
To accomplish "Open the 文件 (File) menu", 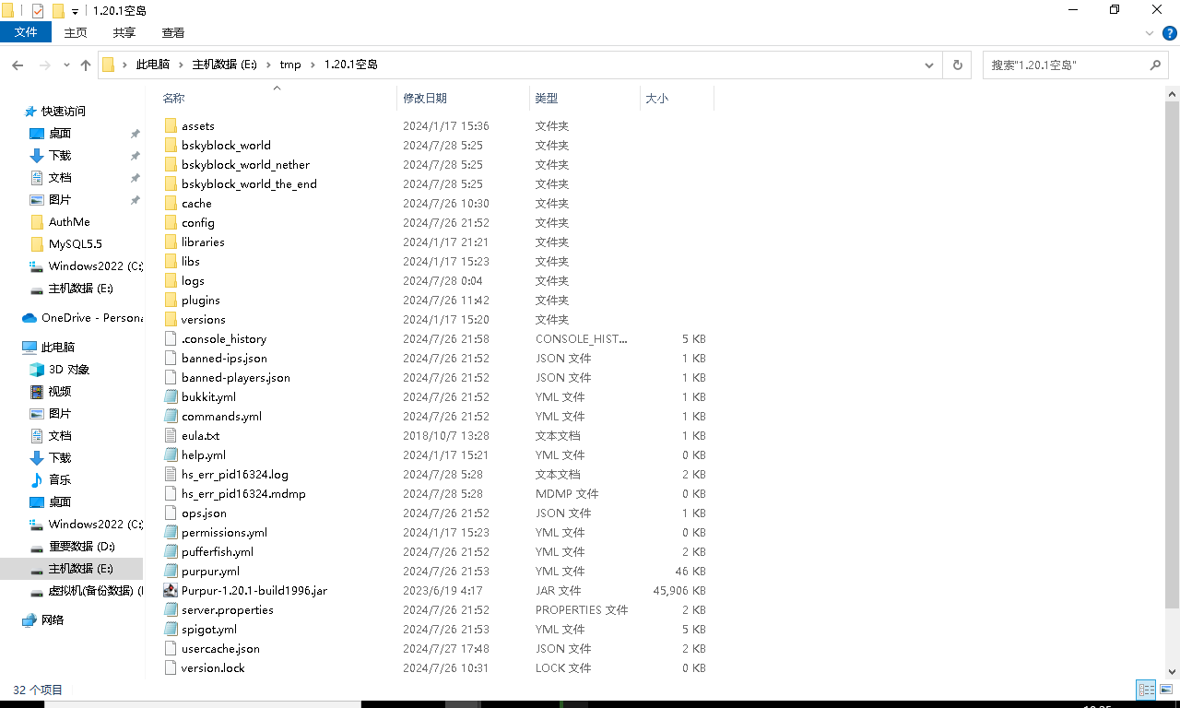I will tap(26, 32).
